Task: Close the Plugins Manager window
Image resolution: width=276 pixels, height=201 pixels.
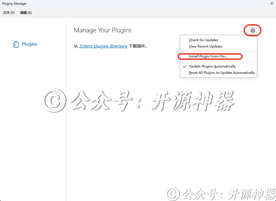Action: tap(272, 3)
